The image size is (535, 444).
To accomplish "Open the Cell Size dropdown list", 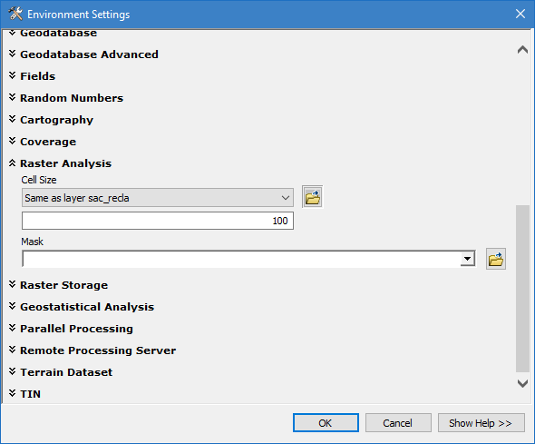I will pyautogui.click(x=158, y=197).
